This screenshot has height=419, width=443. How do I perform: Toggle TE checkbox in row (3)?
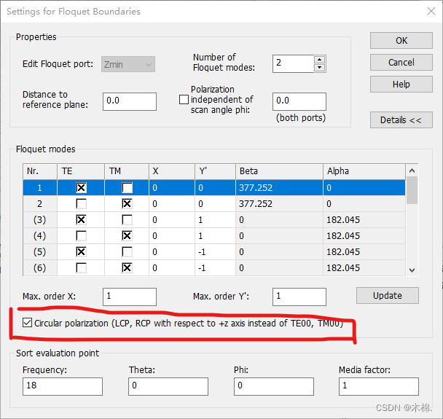click(x=81, y=220)
